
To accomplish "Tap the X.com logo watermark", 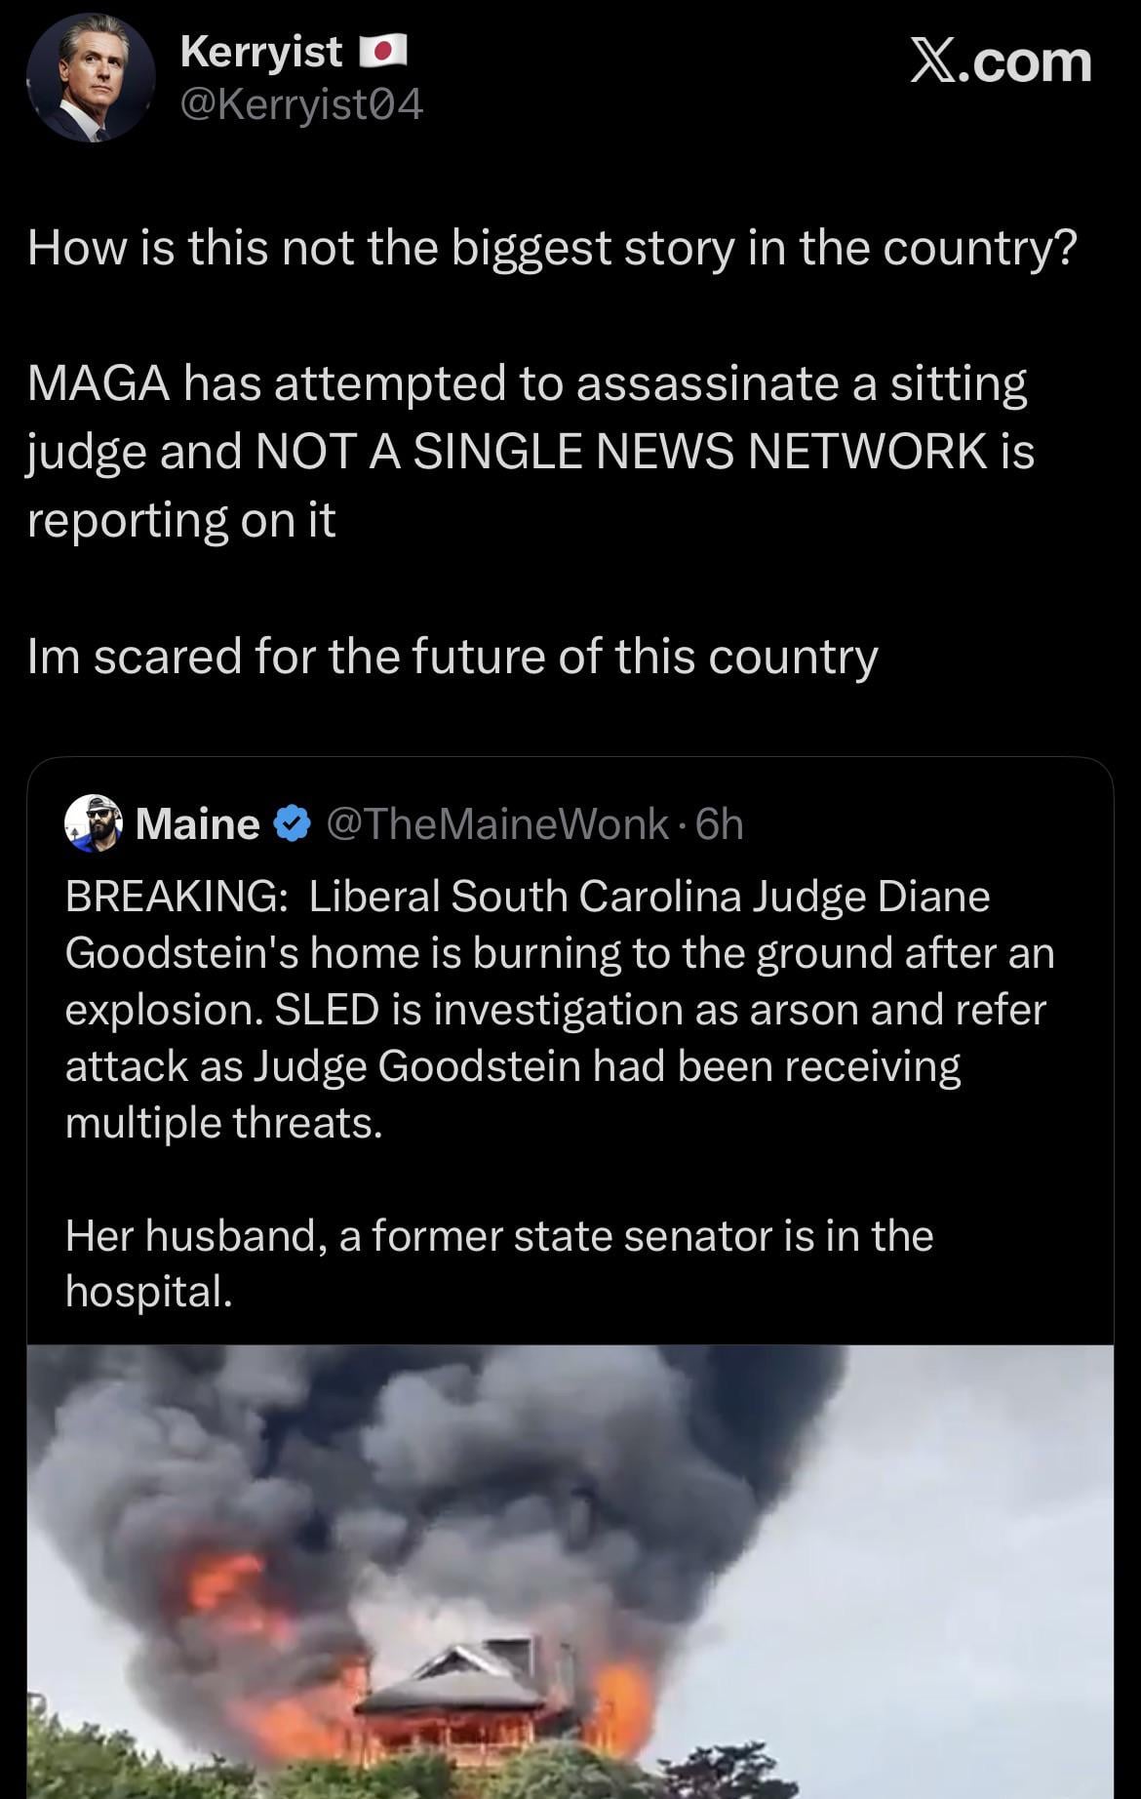I will click(x=1001, y=62).
